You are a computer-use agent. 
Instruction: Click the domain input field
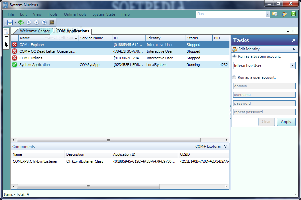pos(264,86)
